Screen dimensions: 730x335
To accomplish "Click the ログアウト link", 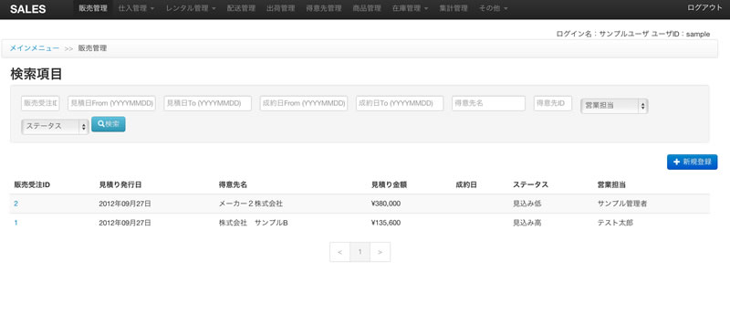I will pyautogui.click(x=704, y=8).
